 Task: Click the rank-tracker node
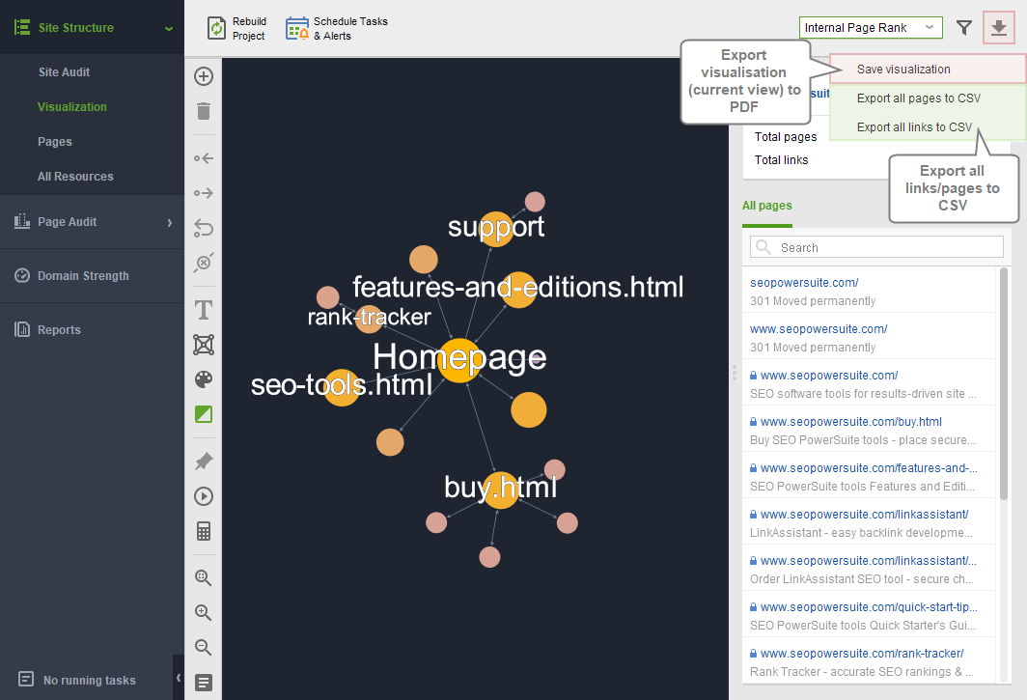370,319
